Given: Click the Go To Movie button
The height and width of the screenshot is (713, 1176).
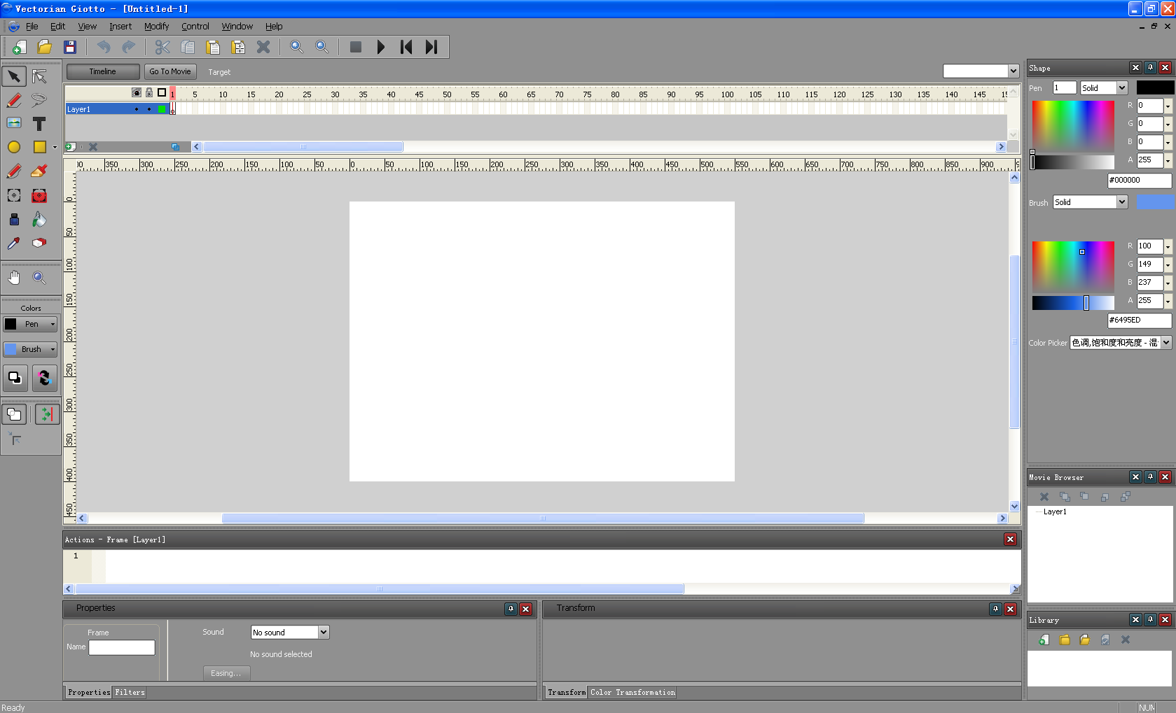Looking at the screenshot, I should [170, 71].
